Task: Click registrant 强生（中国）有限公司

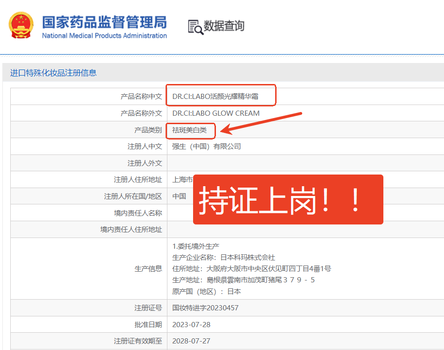Action: (207, 147)
